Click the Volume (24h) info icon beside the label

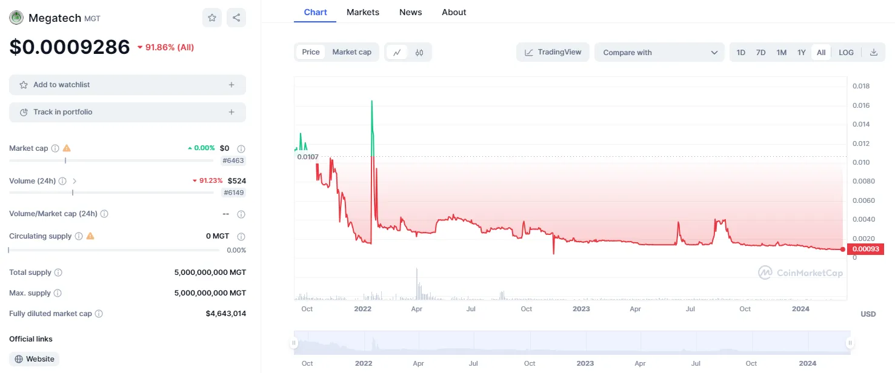62,181
